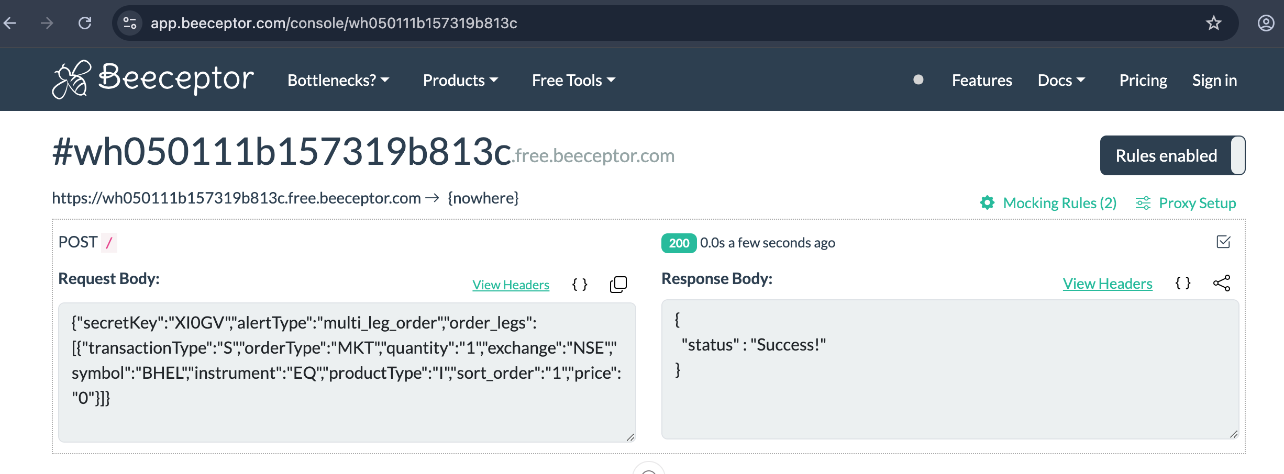
Task: Format response body with braces icon
Action: click(1183, 283)
